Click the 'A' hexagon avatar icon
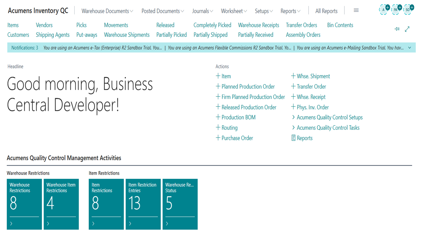 [x=384, y=10]
